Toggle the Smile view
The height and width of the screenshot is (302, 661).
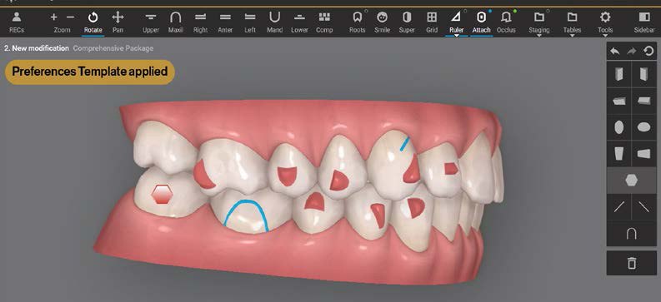pos(382,22)
